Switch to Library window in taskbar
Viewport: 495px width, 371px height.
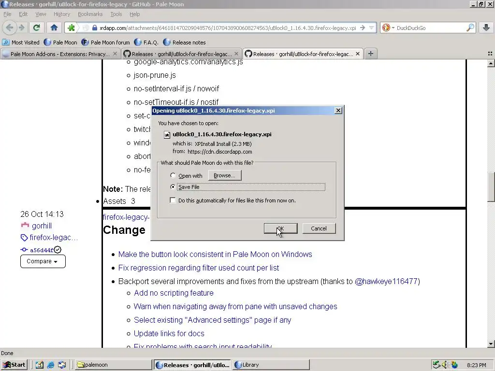pos(271,365)
